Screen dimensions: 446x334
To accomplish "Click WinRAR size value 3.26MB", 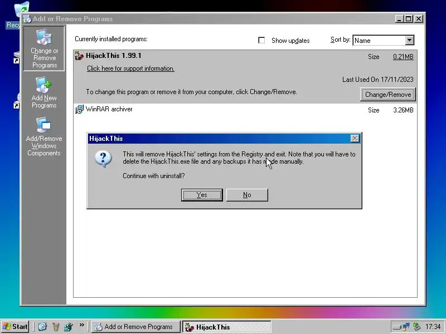I will click(403, 110).
